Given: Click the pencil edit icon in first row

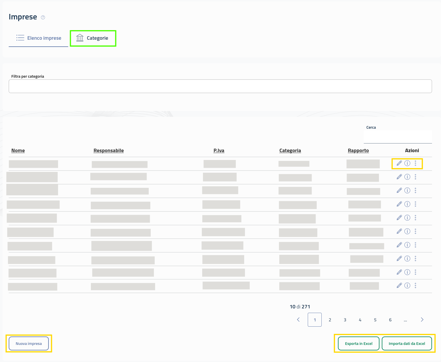Looking at the screenshot, I should coord(399,163).
